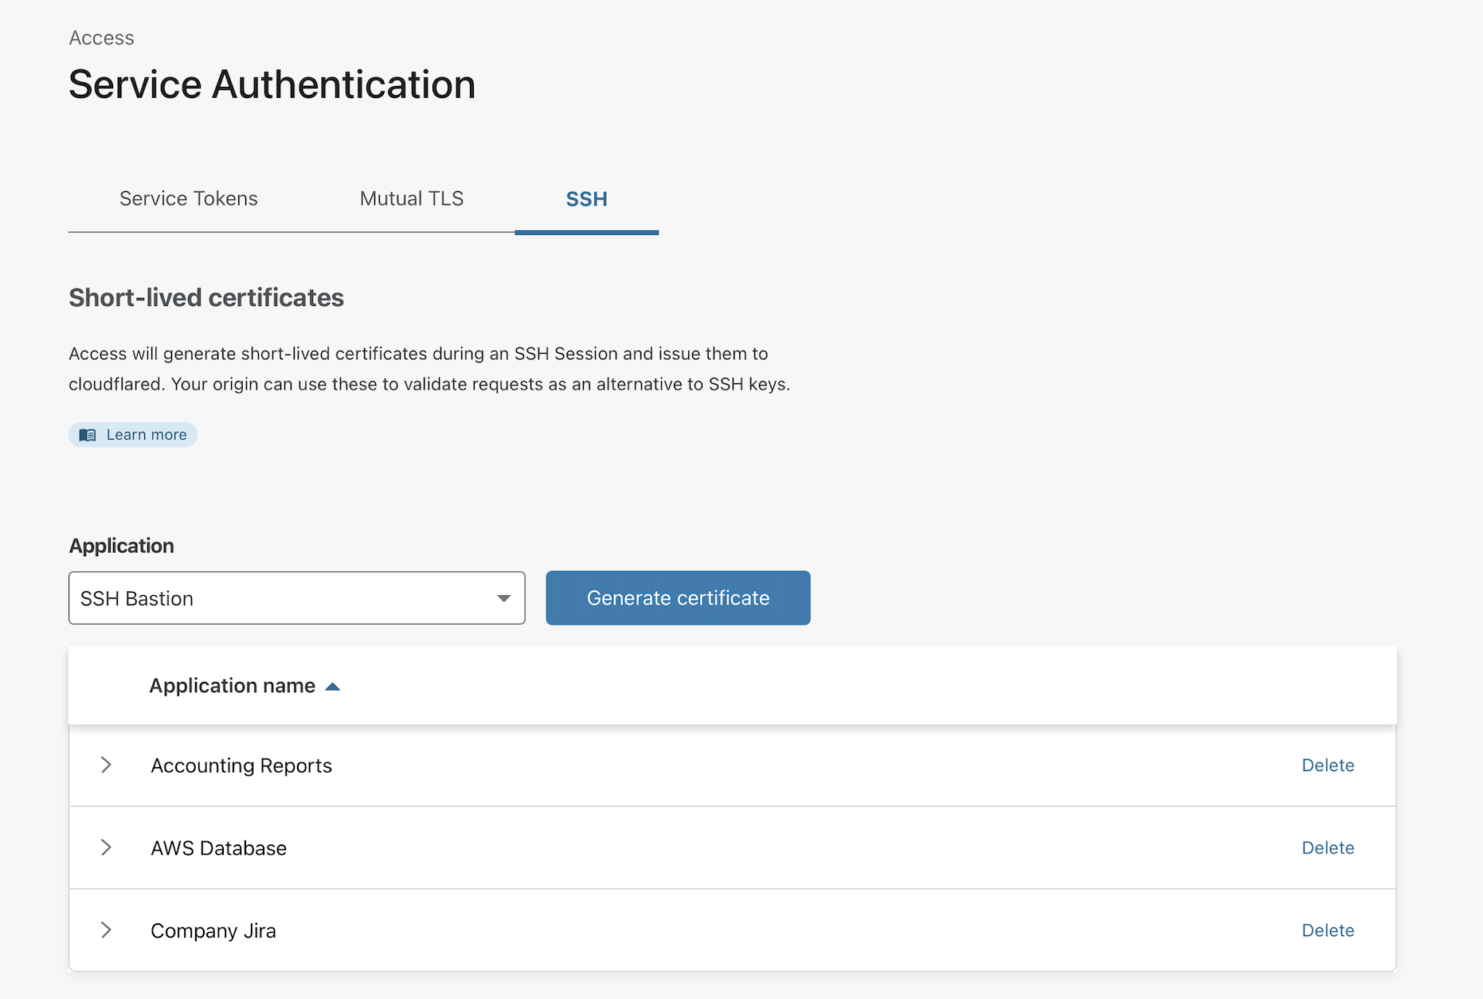Open the Application dropdown showing SSH Bastion

point(295,598)
